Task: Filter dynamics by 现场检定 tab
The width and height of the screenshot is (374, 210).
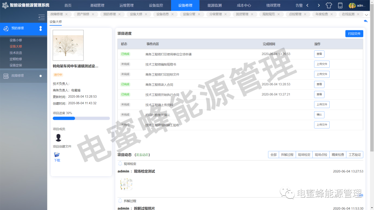Action: coord(304,155)
